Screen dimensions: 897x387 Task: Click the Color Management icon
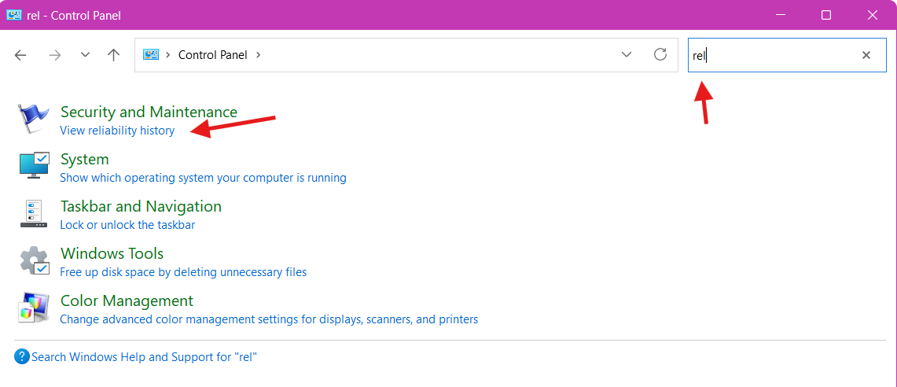pyautogui.click(x=34, y=308)
